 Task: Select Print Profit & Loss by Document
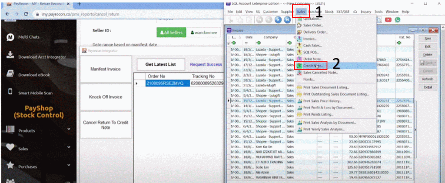pos(336,108)
